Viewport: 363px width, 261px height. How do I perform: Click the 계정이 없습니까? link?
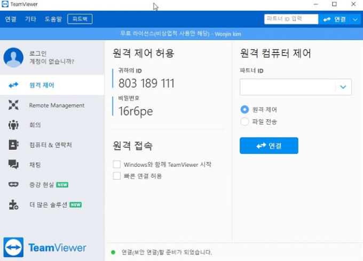pyautogui.click(x=51, y=62)
